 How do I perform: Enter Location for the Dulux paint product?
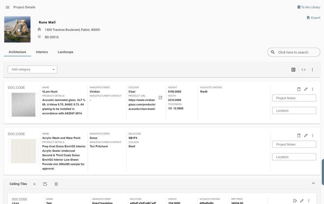click(294, 157)
